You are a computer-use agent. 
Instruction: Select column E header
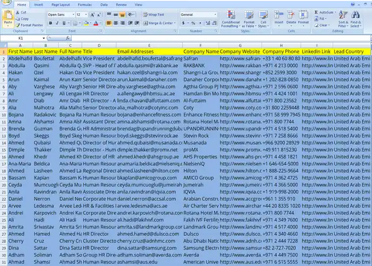[149, 45]
